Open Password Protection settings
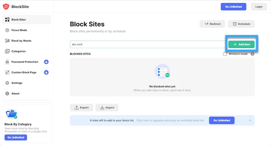This screenshot has width=271, height=145. (22, 62)
